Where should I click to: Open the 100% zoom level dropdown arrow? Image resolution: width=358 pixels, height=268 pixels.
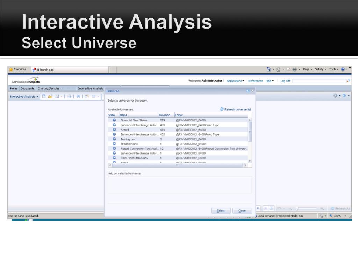coord(345,216)
